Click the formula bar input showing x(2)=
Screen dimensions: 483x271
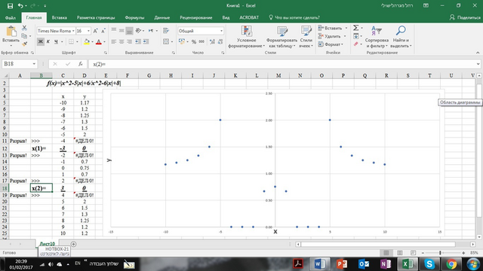pyautogui.click(x=281, y=64)
